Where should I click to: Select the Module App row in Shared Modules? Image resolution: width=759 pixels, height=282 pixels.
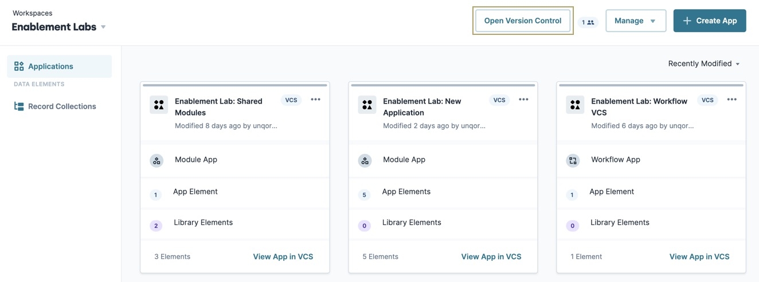235,160
